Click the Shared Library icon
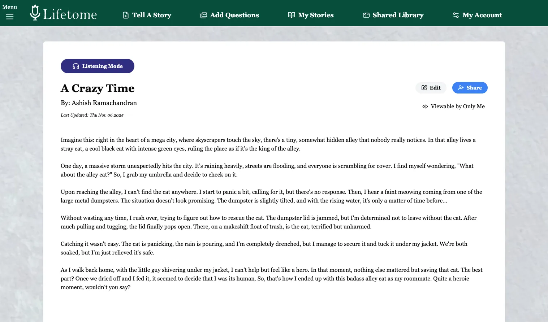 pyautogui.click(x=366, y=15)
